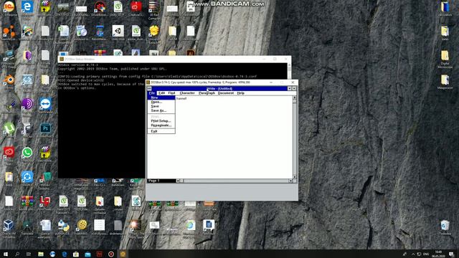Screen dimensions: 459x258
Task: Click the ENG language indicator in tray
Action: pyautogui.click(x=426, y=254)
